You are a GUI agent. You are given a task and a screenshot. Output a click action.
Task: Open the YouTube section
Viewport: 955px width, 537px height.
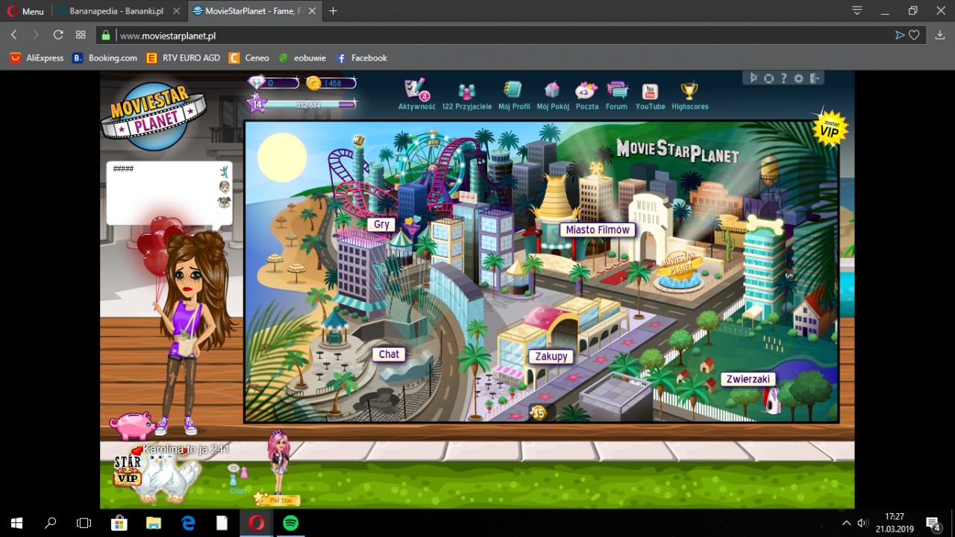click(650, 95)
